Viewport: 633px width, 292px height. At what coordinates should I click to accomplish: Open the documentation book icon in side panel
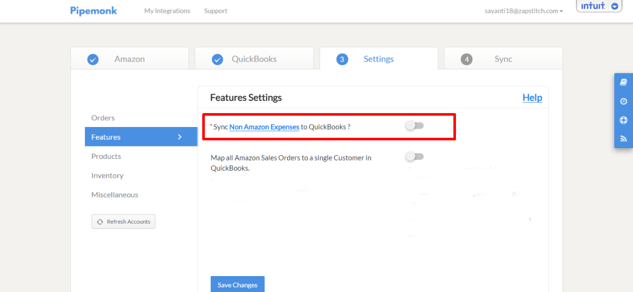click(624, 82)
